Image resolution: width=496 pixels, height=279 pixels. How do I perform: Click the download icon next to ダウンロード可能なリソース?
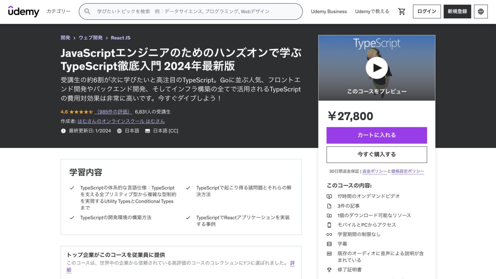329,215
